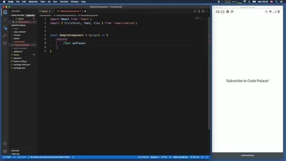286x161 pixels.
Task: Click Ln 7 cursor position indicator
Action: coord(143,157)
